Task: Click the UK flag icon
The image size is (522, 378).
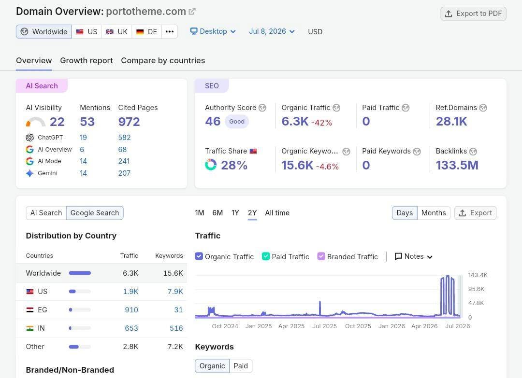Action: pos(110,32)
